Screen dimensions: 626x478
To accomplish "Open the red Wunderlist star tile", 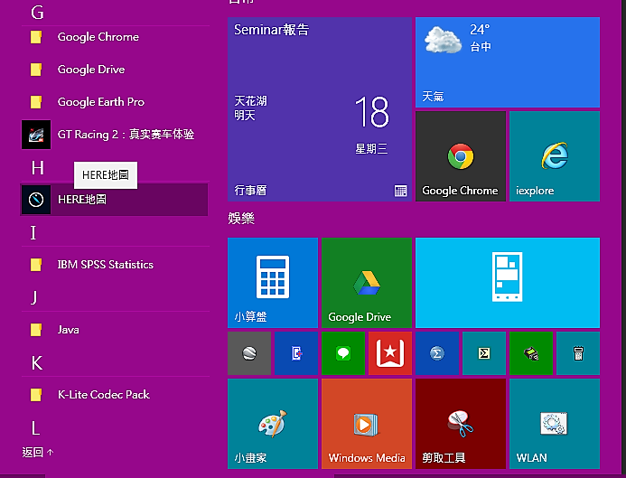I will click(x=390, y=353).
